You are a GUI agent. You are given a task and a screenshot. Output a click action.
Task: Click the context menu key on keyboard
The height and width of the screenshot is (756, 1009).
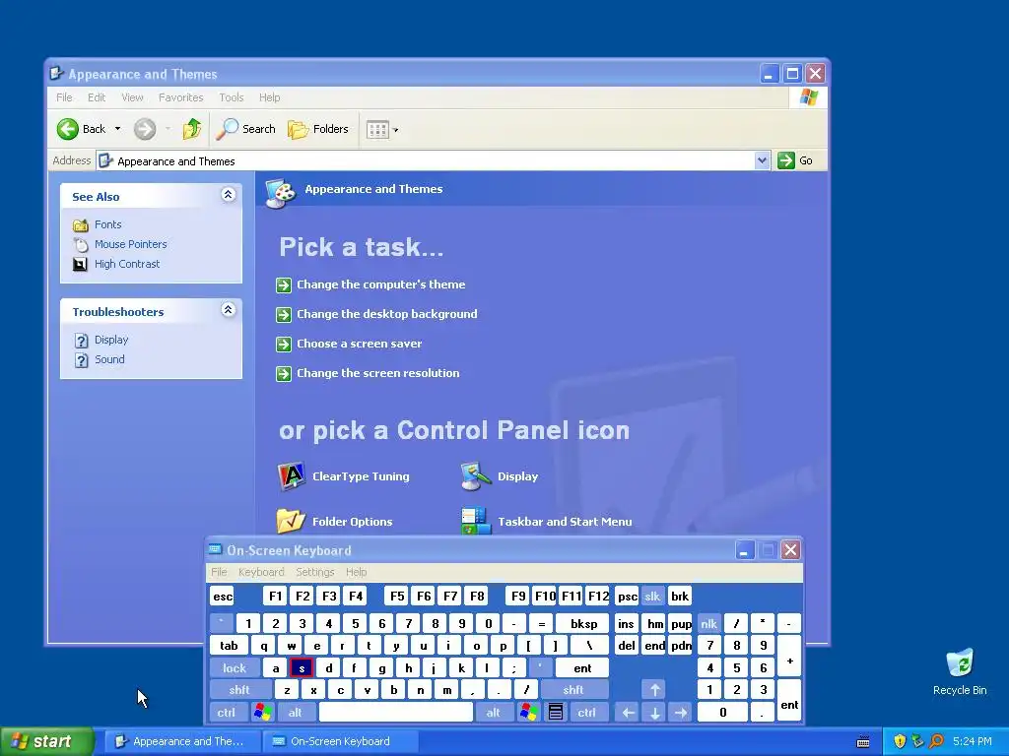[556, 713]
